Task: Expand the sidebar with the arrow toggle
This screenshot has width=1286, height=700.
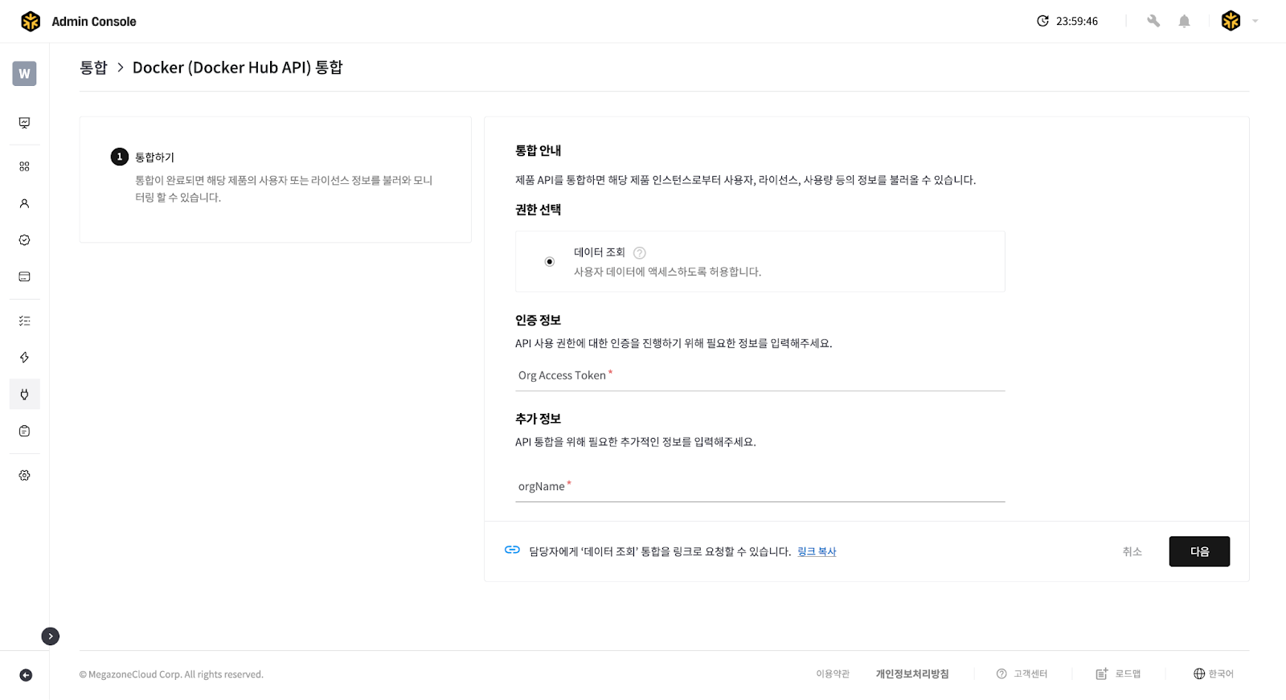Action: pyautogui.click(x=51, y=637)
